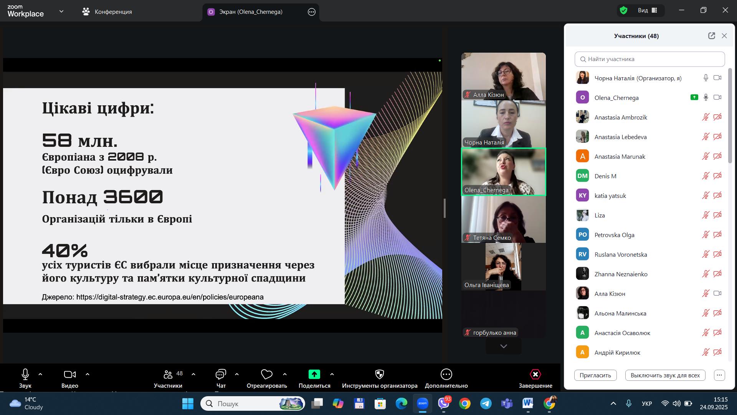Open the Вид view menu
This screenshot has width=737, height=415.
pyautogui.click(x=647, y=10)
